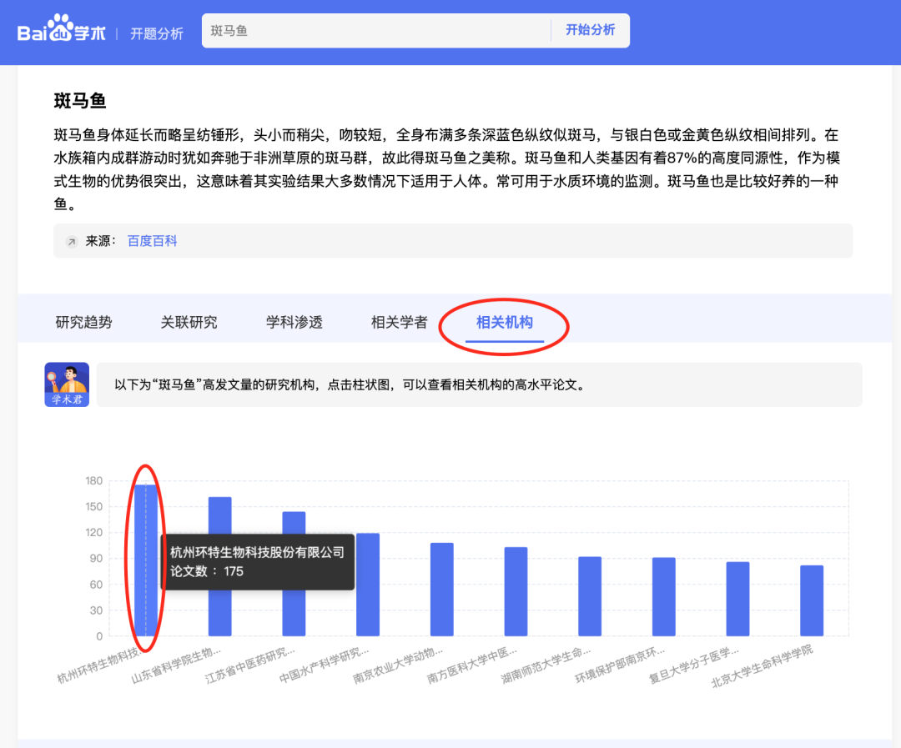Switch to the 研究趋势 tab
The image size is (901, 748).
[x=84, y=322]
